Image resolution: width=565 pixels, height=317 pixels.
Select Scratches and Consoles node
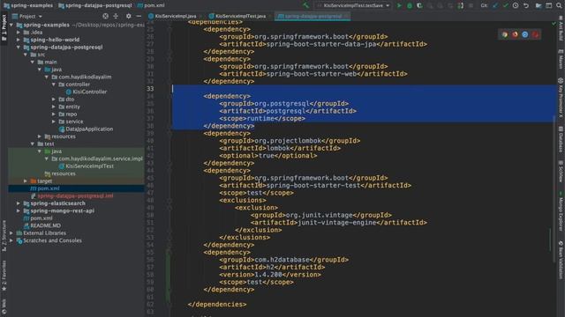click(52, 240)
